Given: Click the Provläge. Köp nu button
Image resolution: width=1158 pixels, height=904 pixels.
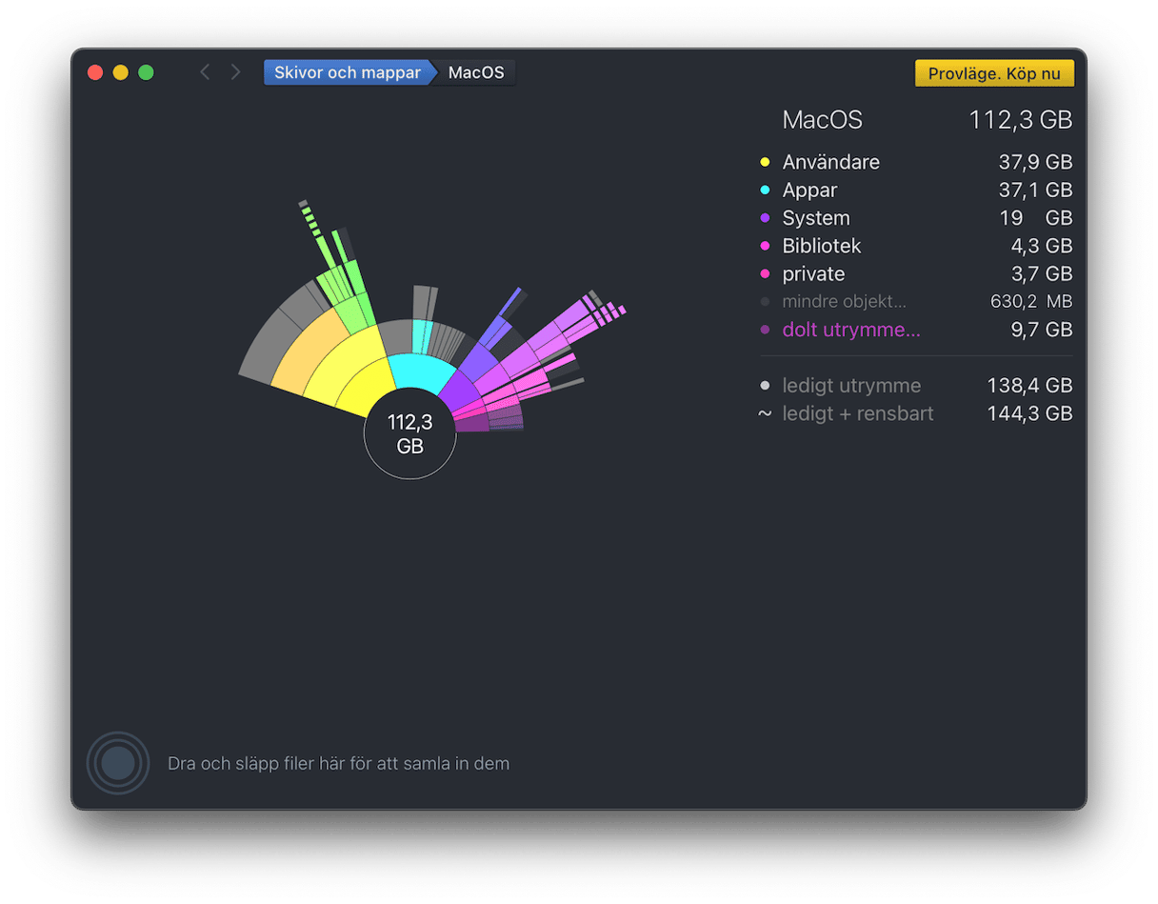Looking at the screenshot, I should coord(994,73).
